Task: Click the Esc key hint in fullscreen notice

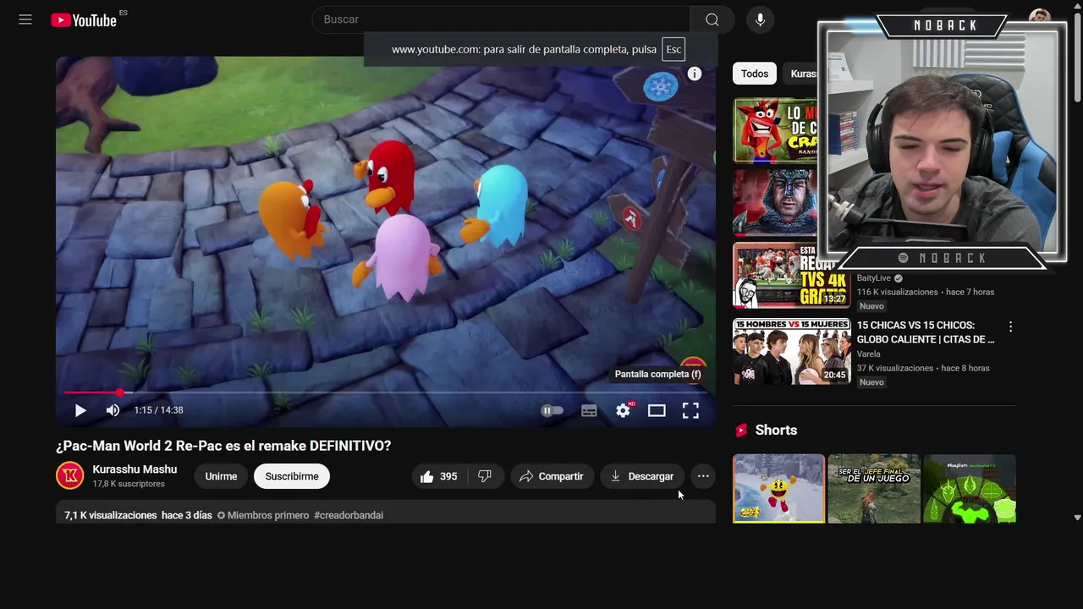Action: (x=673, y=49)
